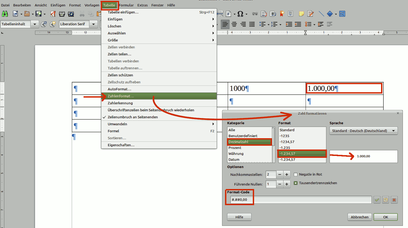Select the diamond basic shapes tool
This screenshot has height=228, width=408.
(x=330, y=14)
